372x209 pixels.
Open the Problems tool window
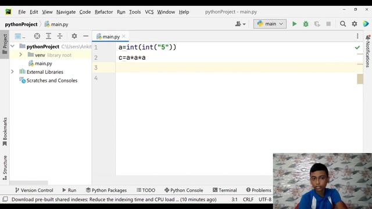pyautogui.click(x=259, y=190)
